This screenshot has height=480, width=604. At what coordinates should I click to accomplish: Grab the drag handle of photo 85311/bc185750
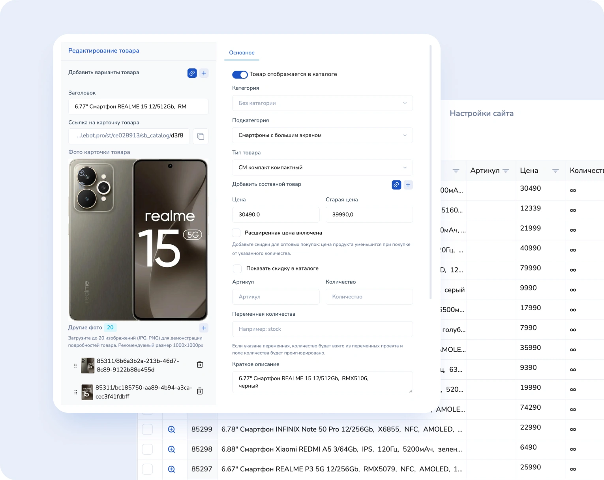[x=75, y=392]
